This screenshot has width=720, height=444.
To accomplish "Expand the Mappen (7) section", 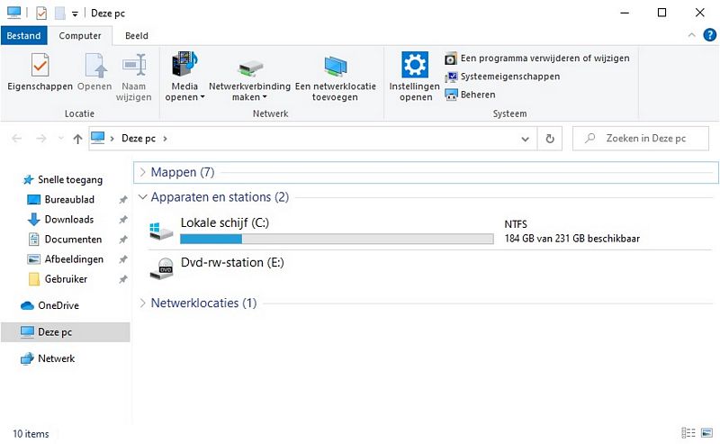I will point(143,172).
